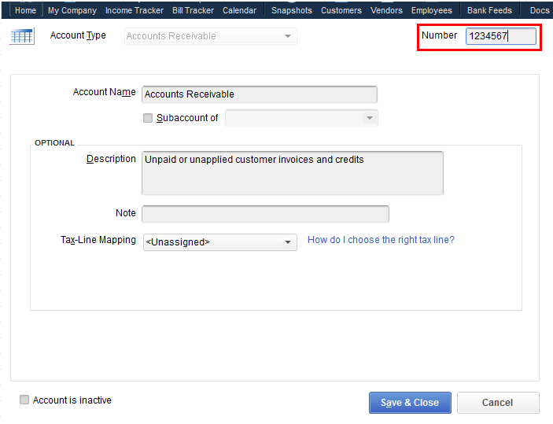The height and width of the screenshot is (424, 553).
Task: Click into the account Number field
Action: 501,36
